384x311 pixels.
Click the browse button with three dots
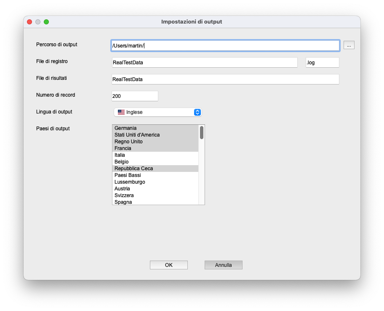tap(349, 45)
